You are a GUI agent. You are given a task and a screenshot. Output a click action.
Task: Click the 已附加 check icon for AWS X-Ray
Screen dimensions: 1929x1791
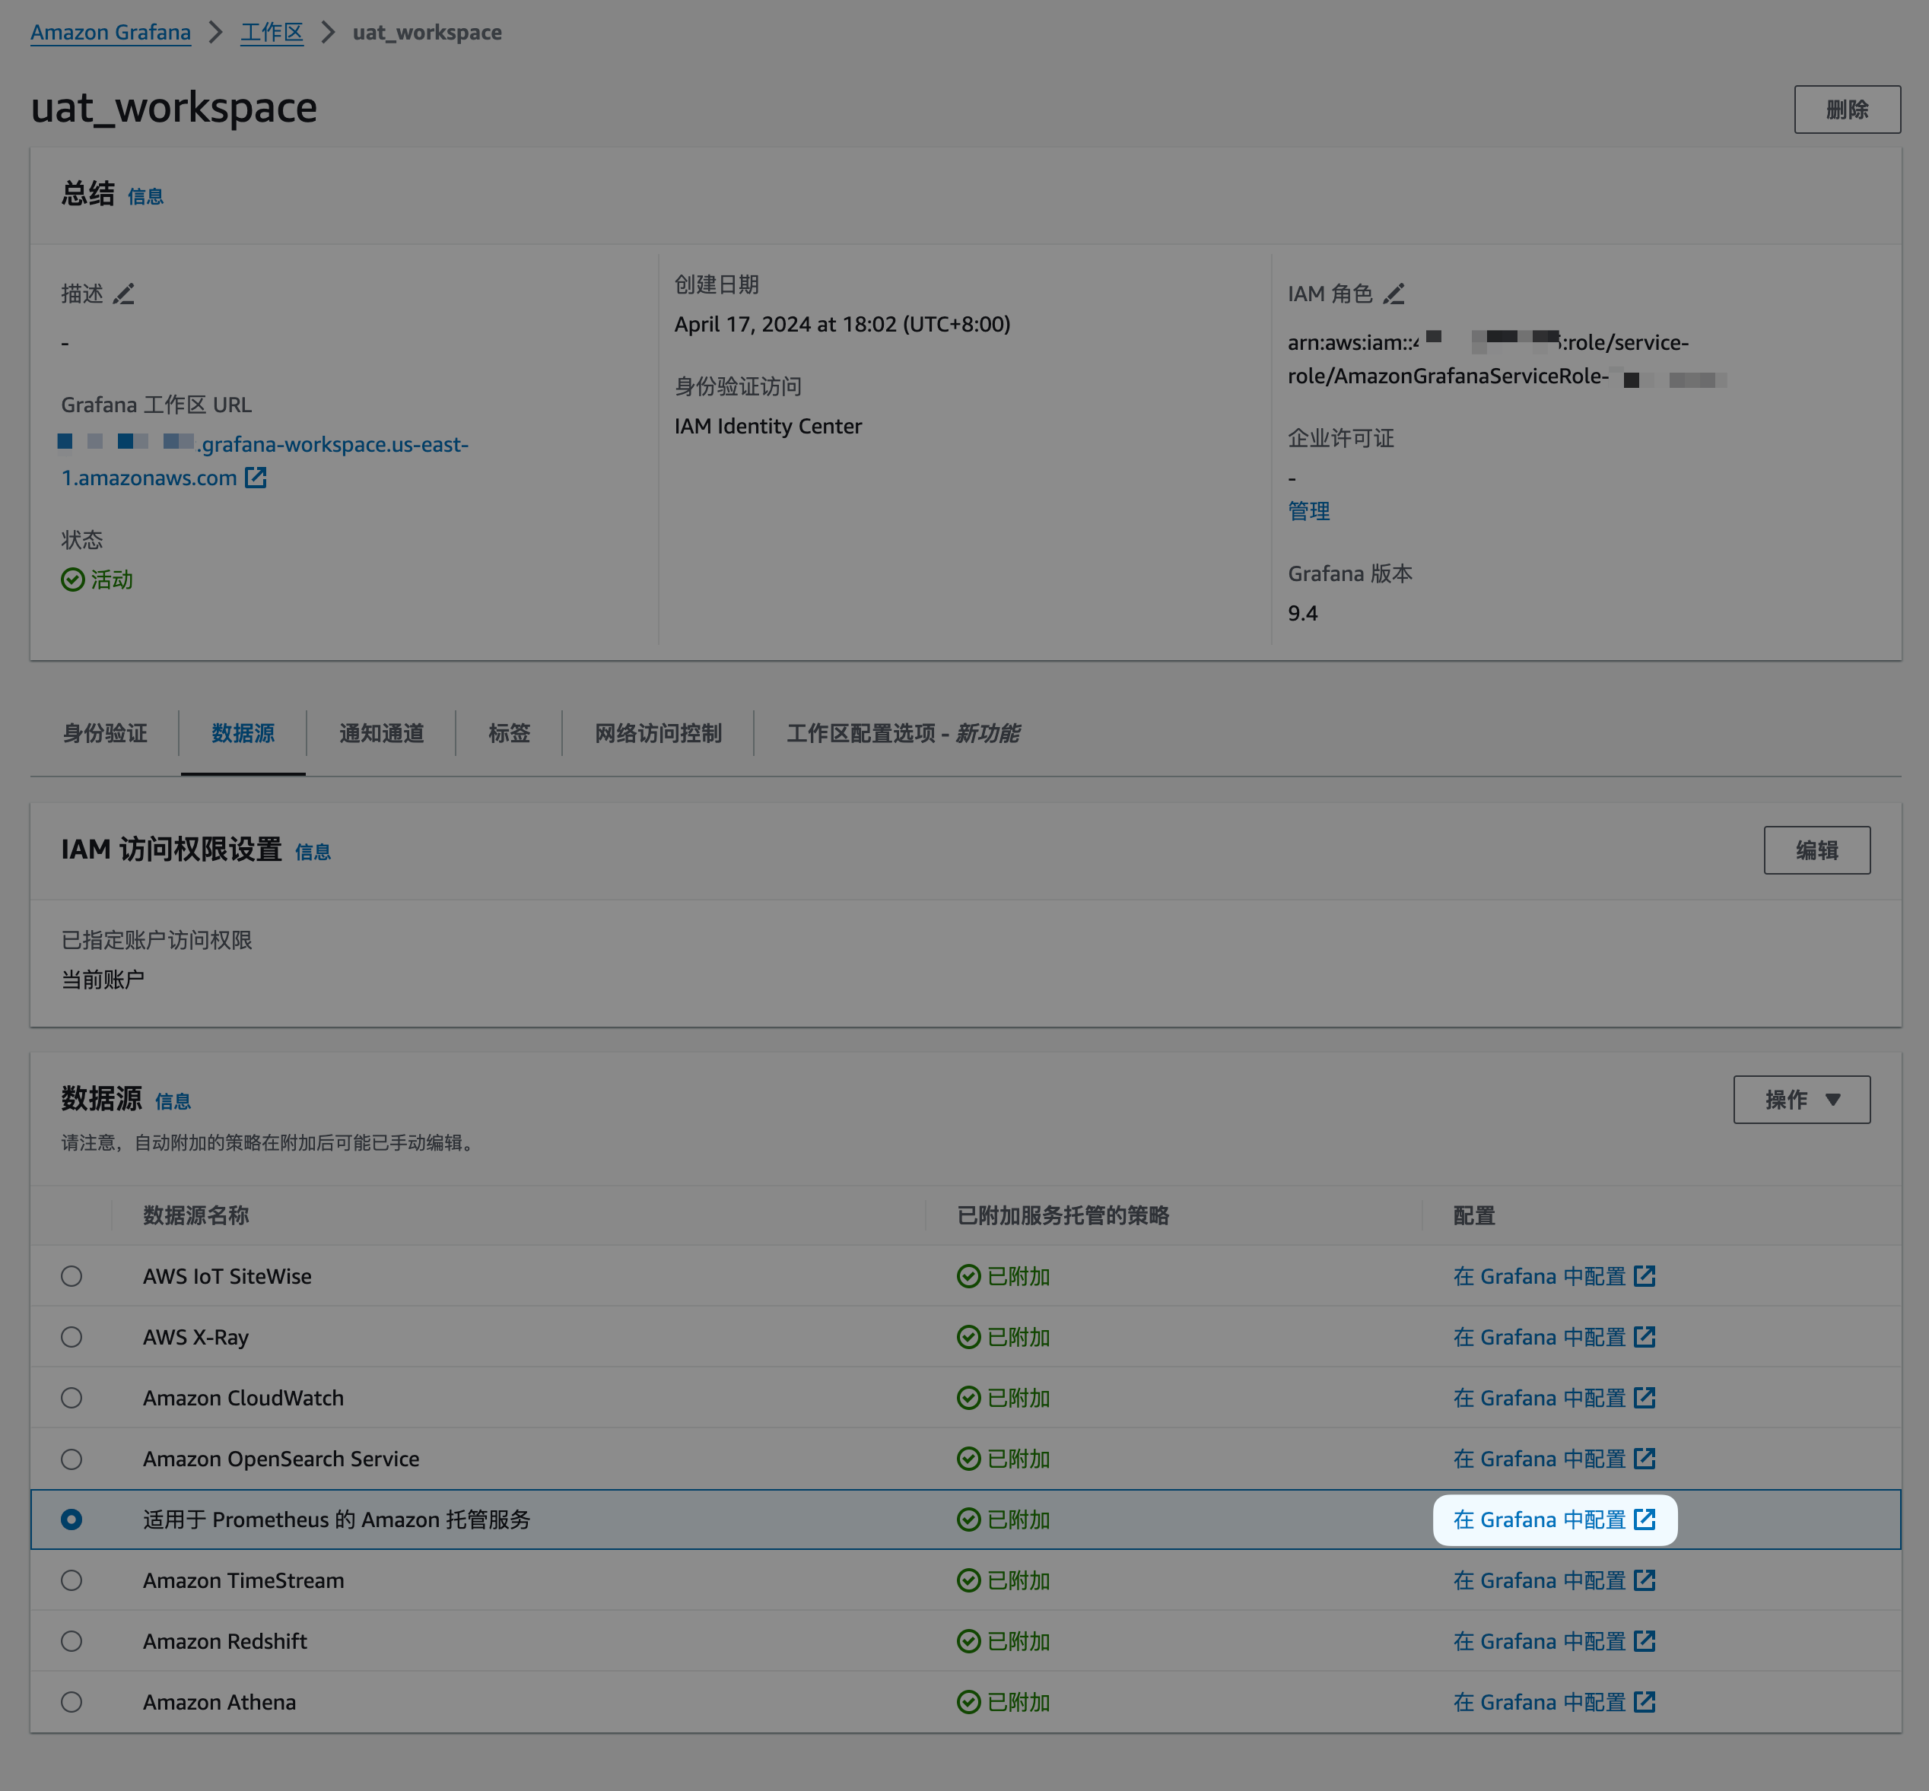point(968,1338)
